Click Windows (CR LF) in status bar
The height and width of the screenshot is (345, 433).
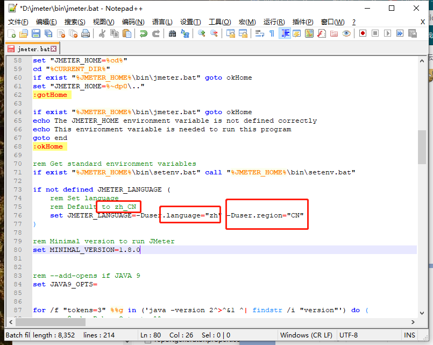306,335
